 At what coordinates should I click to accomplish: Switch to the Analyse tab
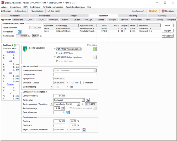click(74, 16)
